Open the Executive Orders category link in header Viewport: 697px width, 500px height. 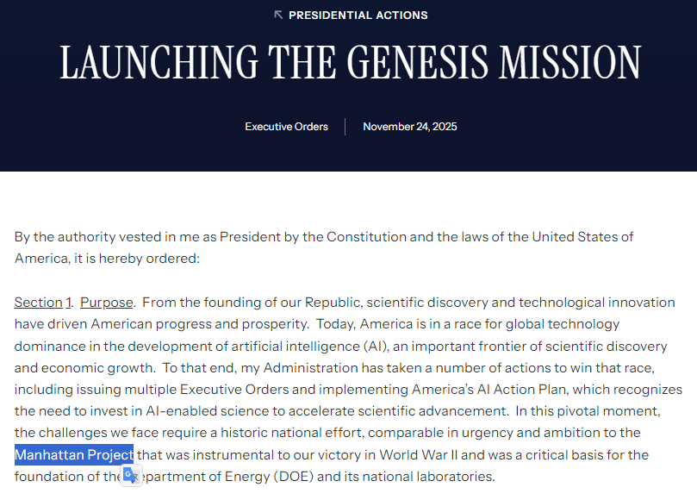(286, 127)
